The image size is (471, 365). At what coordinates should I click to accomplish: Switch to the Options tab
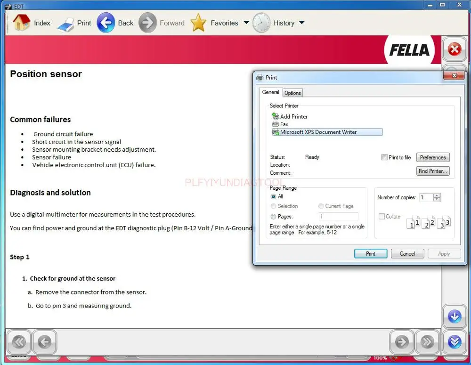292,93
